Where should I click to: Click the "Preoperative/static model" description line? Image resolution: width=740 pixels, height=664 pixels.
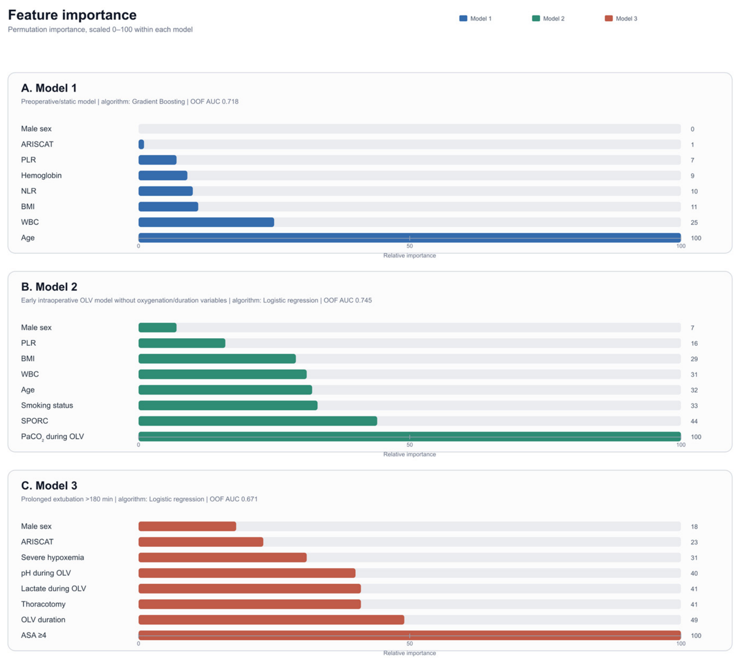tap(129, 101)
